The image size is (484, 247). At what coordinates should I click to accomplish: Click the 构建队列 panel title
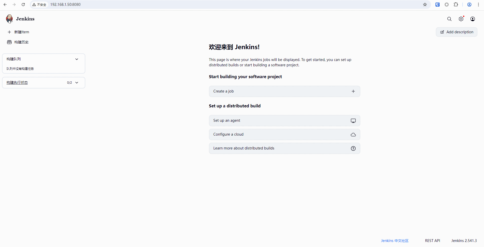[x=14, y=59]
